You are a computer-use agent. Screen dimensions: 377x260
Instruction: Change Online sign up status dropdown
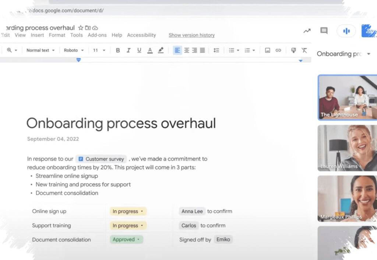[128, 211]
